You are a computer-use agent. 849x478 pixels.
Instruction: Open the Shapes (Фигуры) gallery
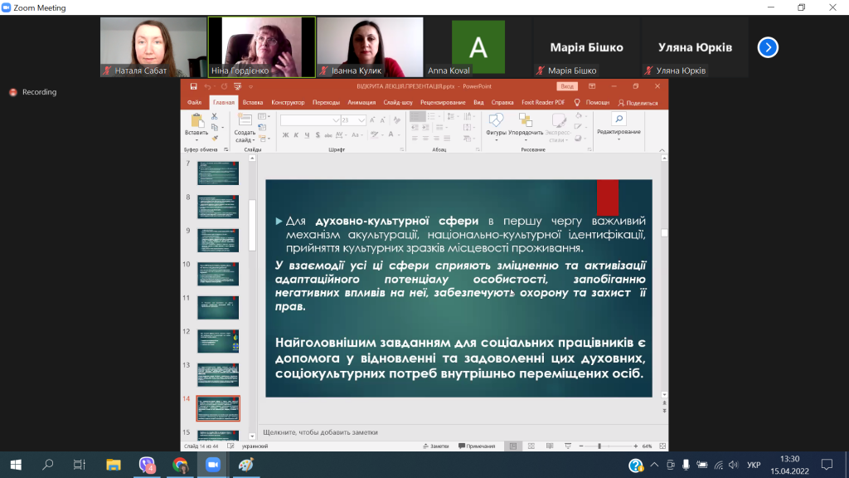coord(496,122)
